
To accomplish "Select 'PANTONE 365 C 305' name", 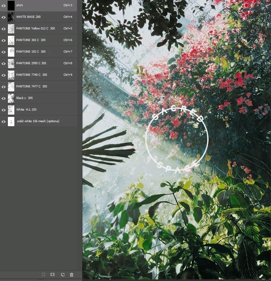I will tap(31, 40).
